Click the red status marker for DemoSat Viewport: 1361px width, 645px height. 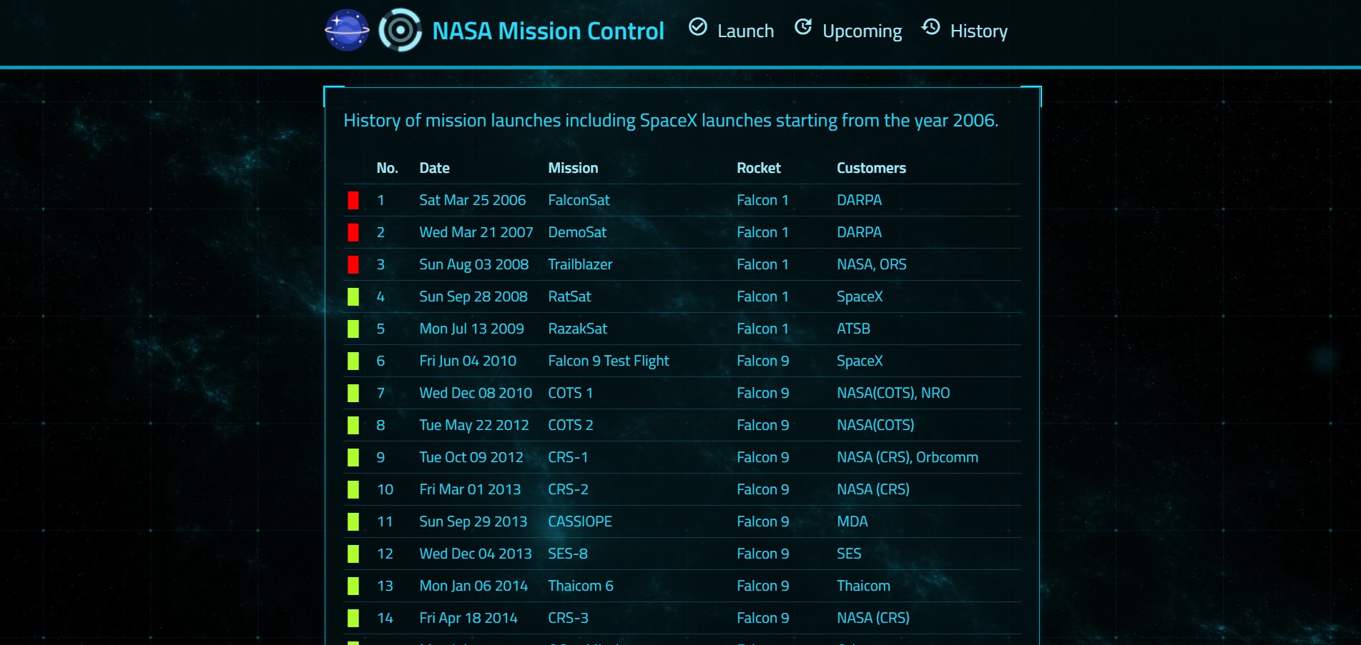(x=353, y=232)
